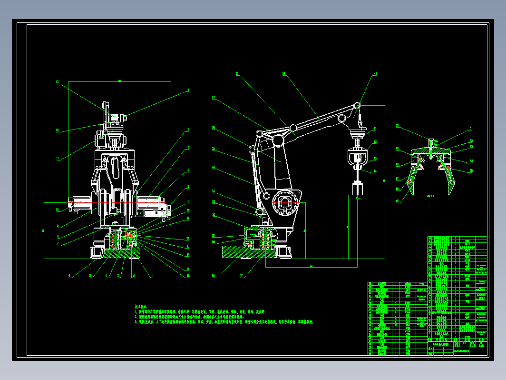Viewport: 506px width, 380px height.
Task: Click balloon label 1 under the base
Action: pos(153,276)
